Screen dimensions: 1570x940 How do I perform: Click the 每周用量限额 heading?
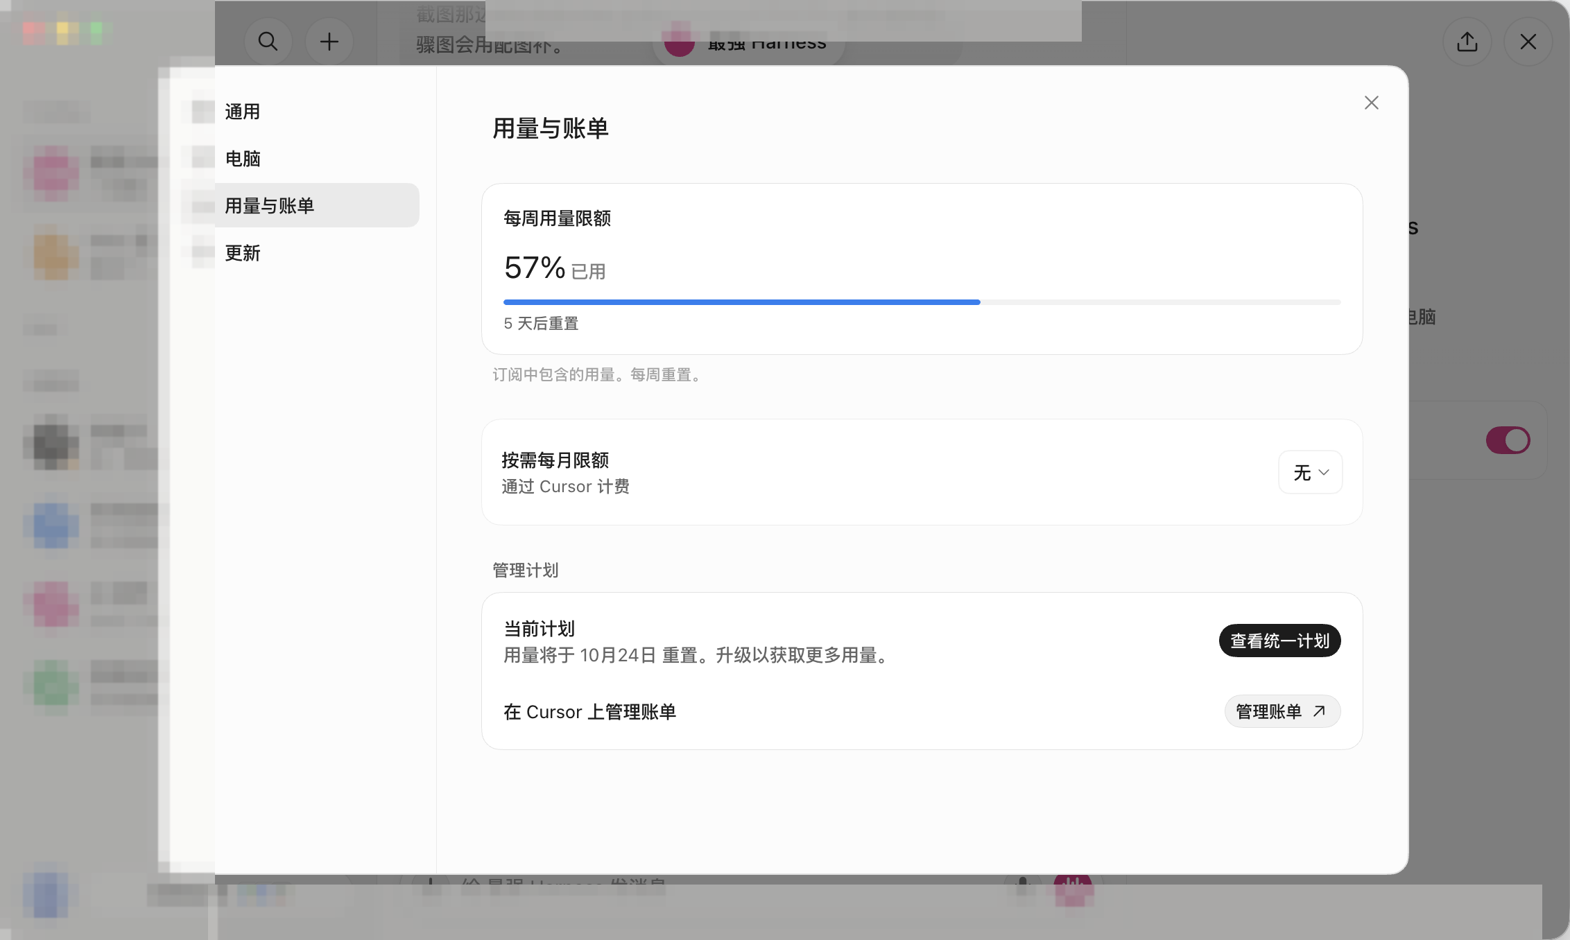click(x=557, y=218)
